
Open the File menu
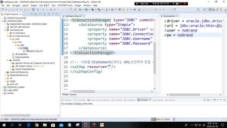pyautogui.click(x=2, y=5)
